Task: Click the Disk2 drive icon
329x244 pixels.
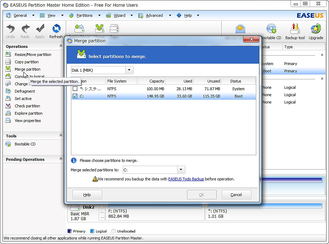Action: [x=75, y=208]
